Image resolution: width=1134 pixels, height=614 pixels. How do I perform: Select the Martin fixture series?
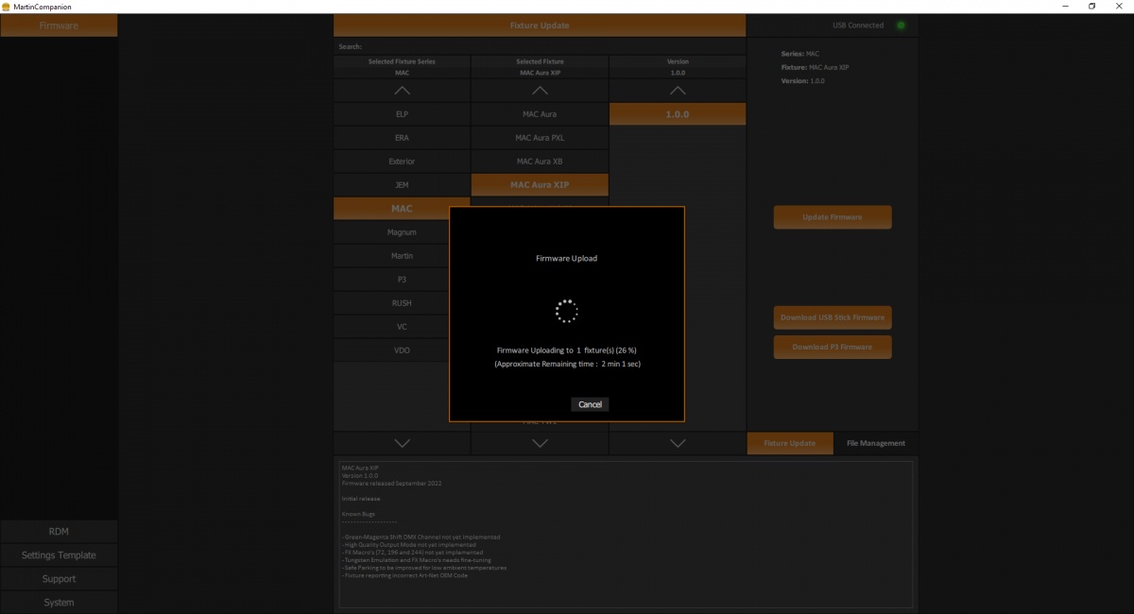coord(402,256)
